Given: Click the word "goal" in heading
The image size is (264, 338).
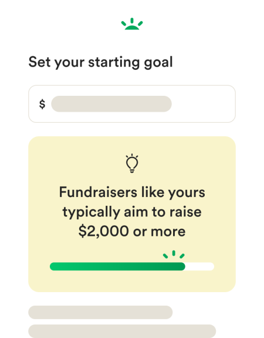Looking at the screenshot, I should pos(158,63).
